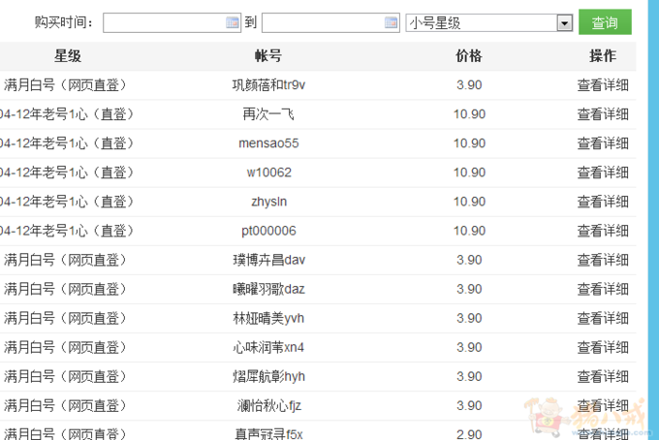The image size is (659, 440).
Task: Open 查看详细 for account w10062
Action: (603, 173)
